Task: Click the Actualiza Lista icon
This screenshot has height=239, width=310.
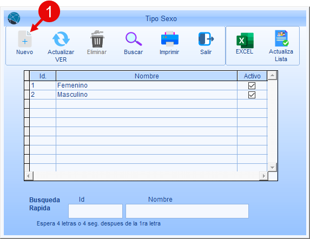Action: coord(281,38)
